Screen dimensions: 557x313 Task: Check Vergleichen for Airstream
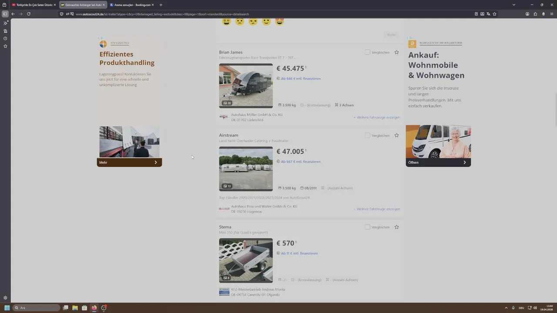tap(367, 135)
